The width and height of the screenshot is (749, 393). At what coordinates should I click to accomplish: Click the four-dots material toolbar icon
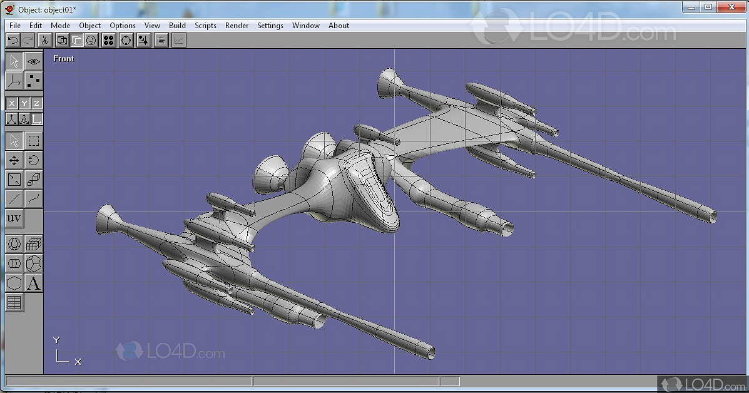pyautogui.click(x=109, y=41)
